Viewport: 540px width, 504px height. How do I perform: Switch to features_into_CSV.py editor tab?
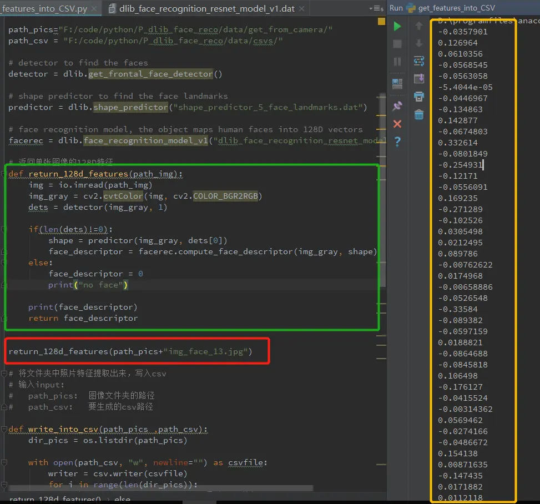coord(44,9)
